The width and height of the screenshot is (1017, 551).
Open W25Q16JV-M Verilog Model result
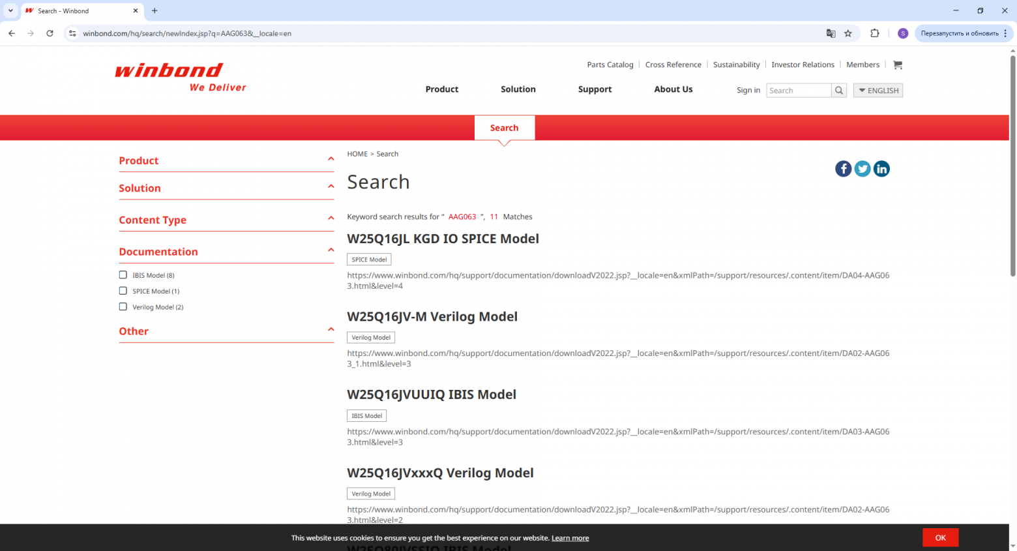pyautogui.click(x=432, y=317)
